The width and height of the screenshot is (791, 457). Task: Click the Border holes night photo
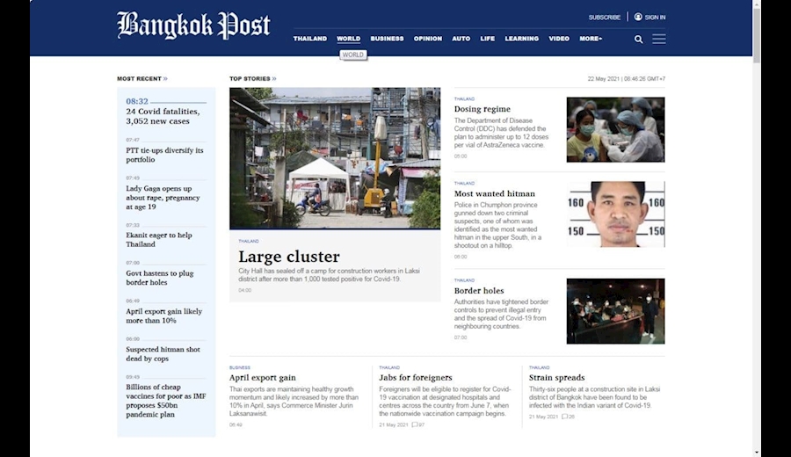coord(615,311)
